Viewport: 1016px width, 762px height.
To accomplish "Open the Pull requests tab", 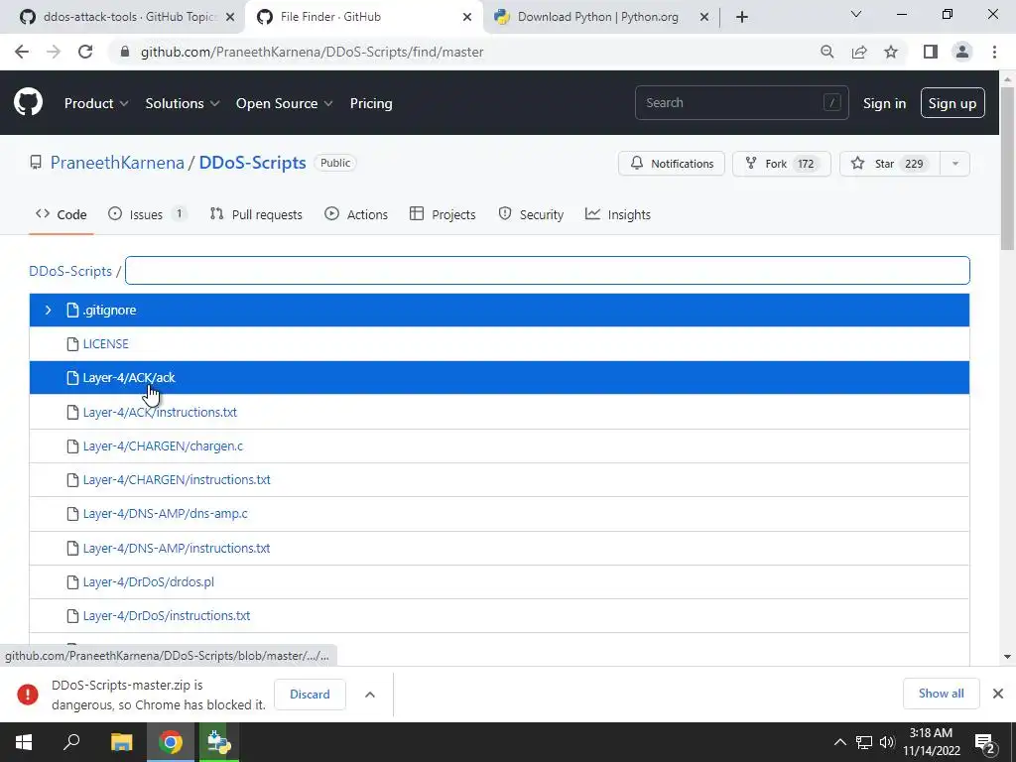I will click(256, 214).
